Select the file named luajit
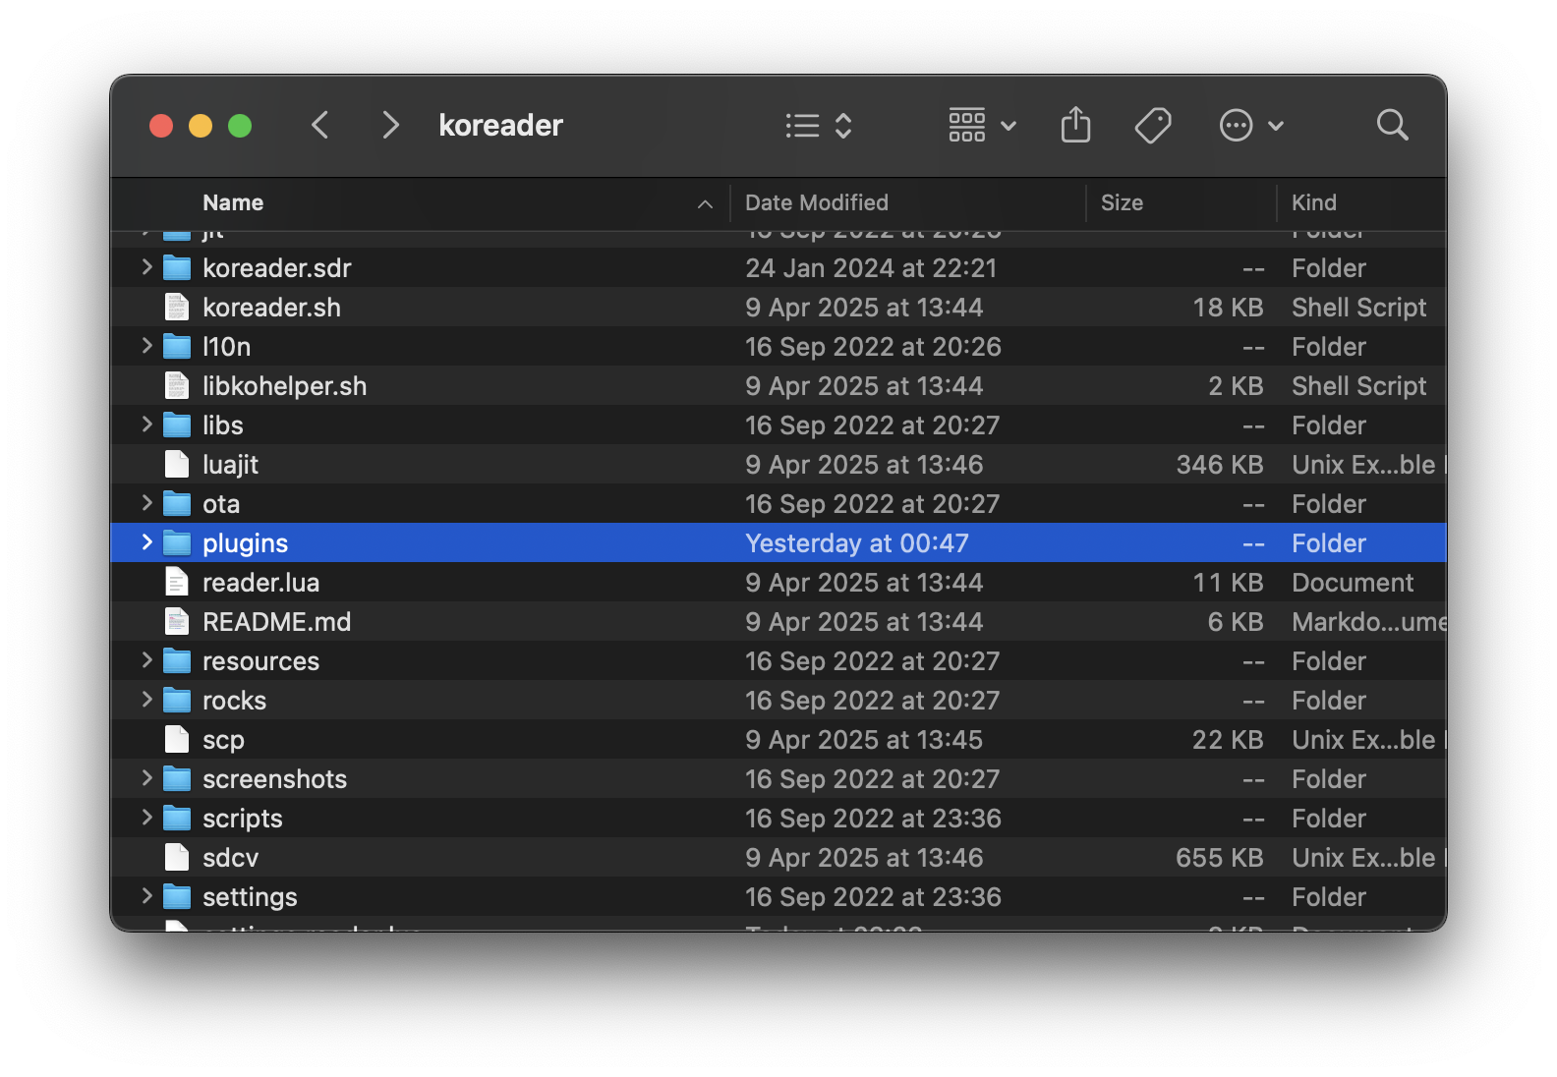1557x1077 pixels. [x=230, y=465]
